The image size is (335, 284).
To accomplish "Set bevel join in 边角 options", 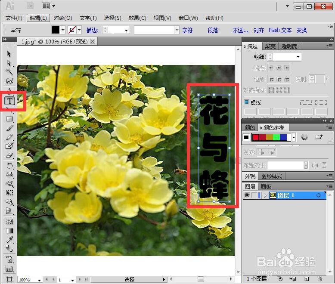I will pos(287,80).
